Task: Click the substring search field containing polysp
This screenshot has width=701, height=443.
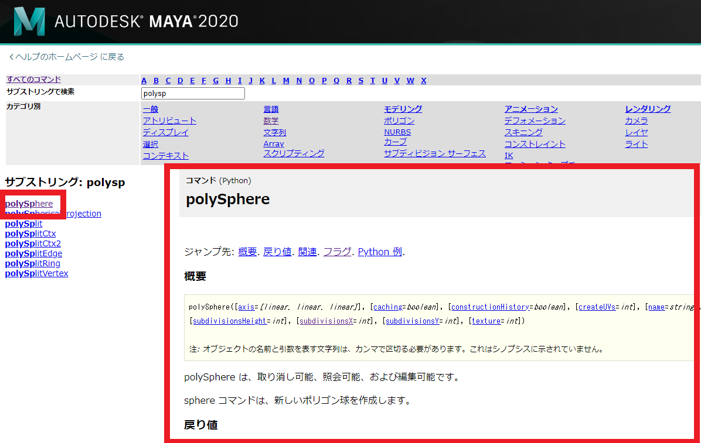Action: point(193,93)
